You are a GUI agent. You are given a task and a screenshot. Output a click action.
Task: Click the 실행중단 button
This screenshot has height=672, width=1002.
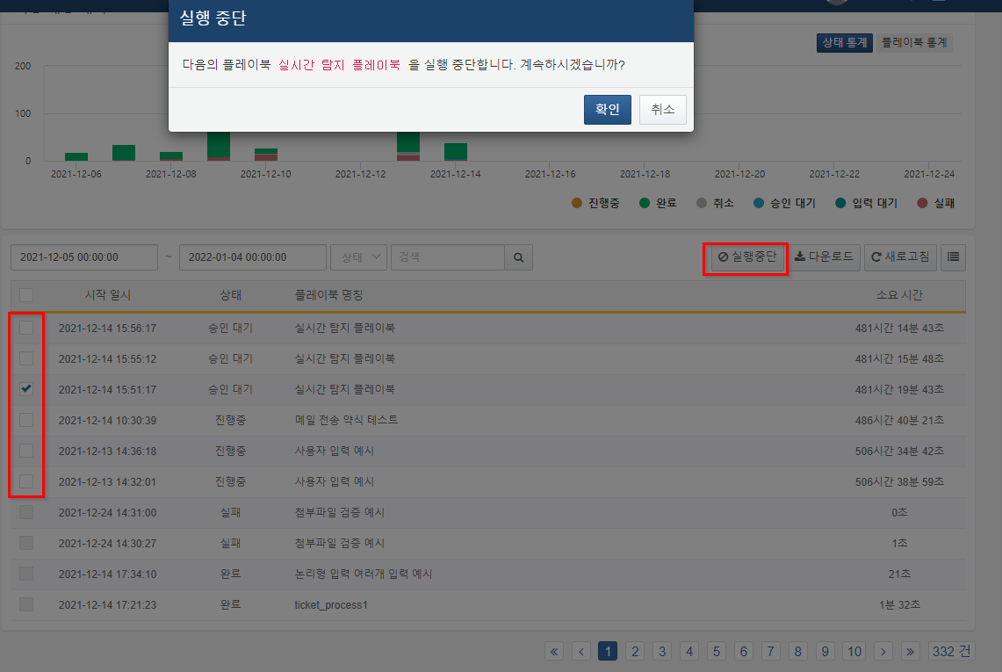tap(746, 257)
